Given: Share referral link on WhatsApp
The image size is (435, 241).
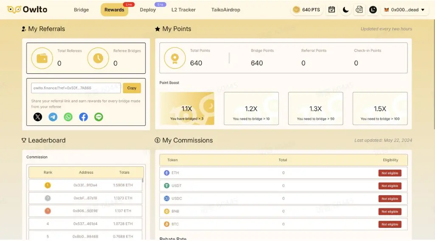Looking at the screenshot, I should point(68,116).
